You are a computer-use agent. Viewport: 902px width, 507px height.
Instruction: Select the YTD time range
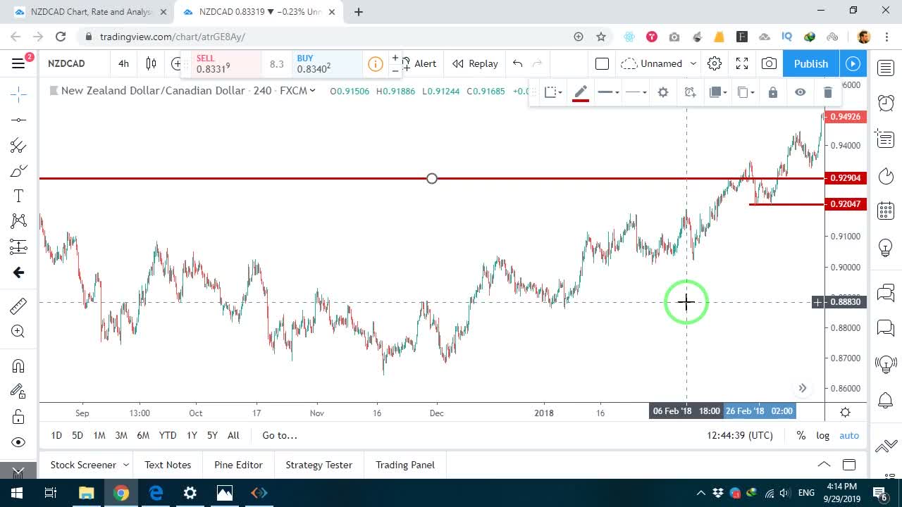[x=168, y=435]
